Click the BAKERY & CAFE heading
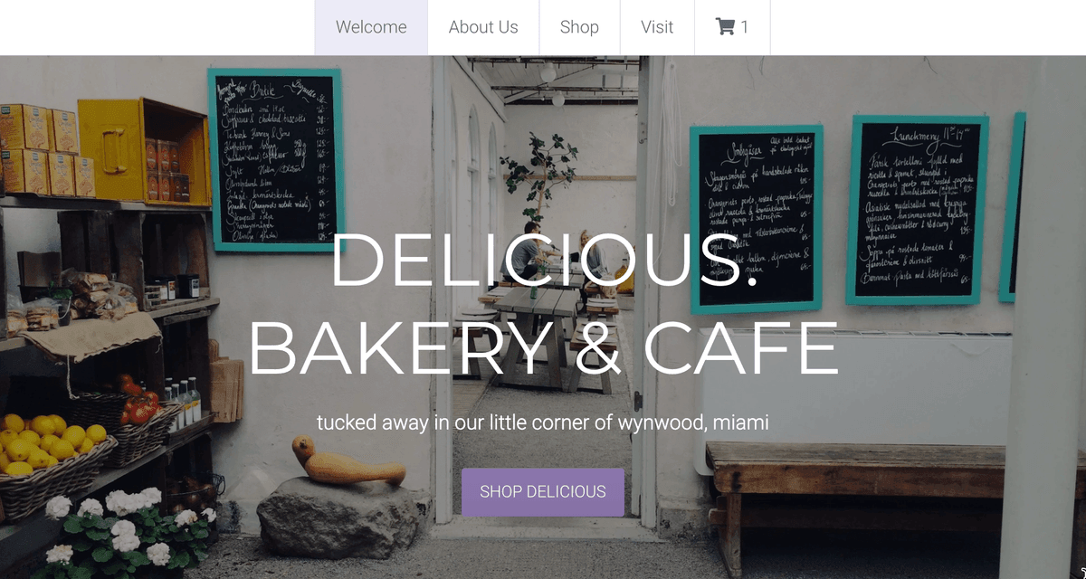Screen dimensions: 1086x579 (x=543, y=348)
